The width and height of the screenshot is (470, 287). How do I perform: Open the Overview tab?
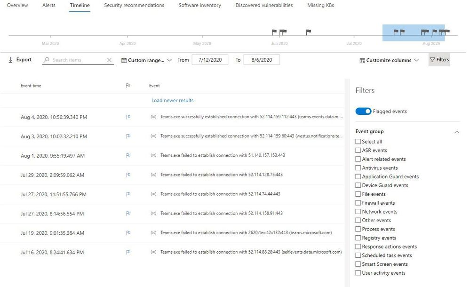(17, 5)
